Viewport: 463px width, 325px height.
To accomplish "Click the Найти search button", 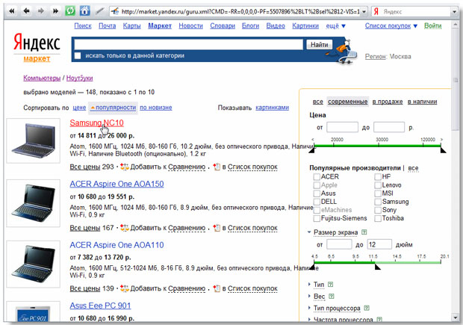I will tap(319, 45).
